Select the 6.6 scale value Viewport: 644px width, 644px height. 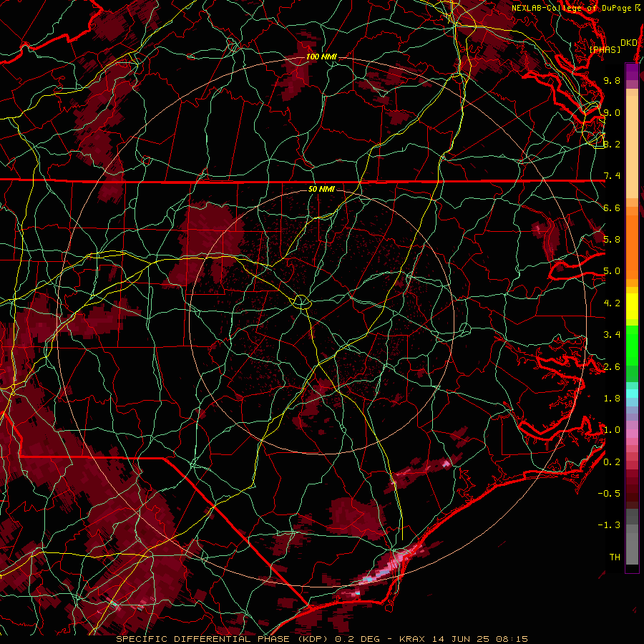point(612,208)
